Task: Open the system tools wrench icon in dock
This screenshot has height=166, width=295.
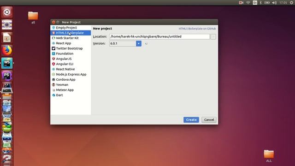Action: [x=7, y=159]
